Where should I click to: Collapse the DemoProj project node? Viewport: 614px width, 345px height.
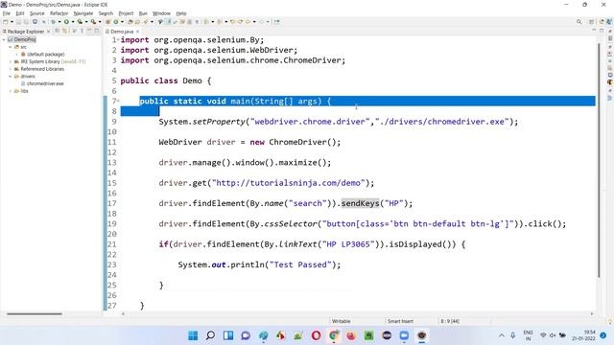click(x=4, y=39)
